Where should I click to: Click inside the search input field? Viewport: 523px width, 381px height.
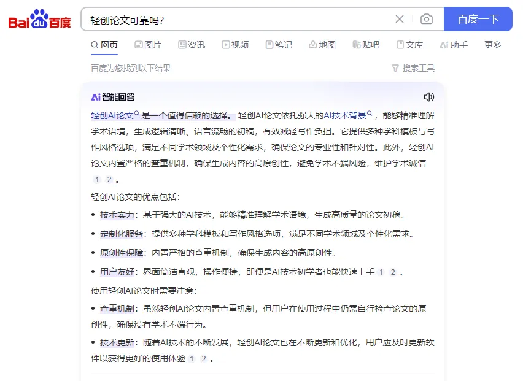(x=240, y=20)
